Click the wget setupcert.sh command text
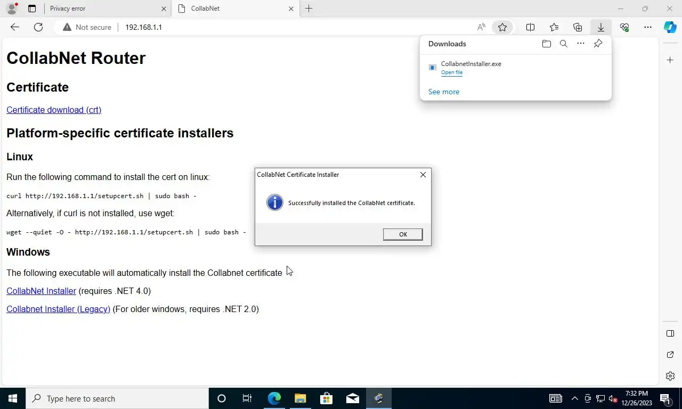The height and width of the screenshot is (409, 682). click(126, 232)
